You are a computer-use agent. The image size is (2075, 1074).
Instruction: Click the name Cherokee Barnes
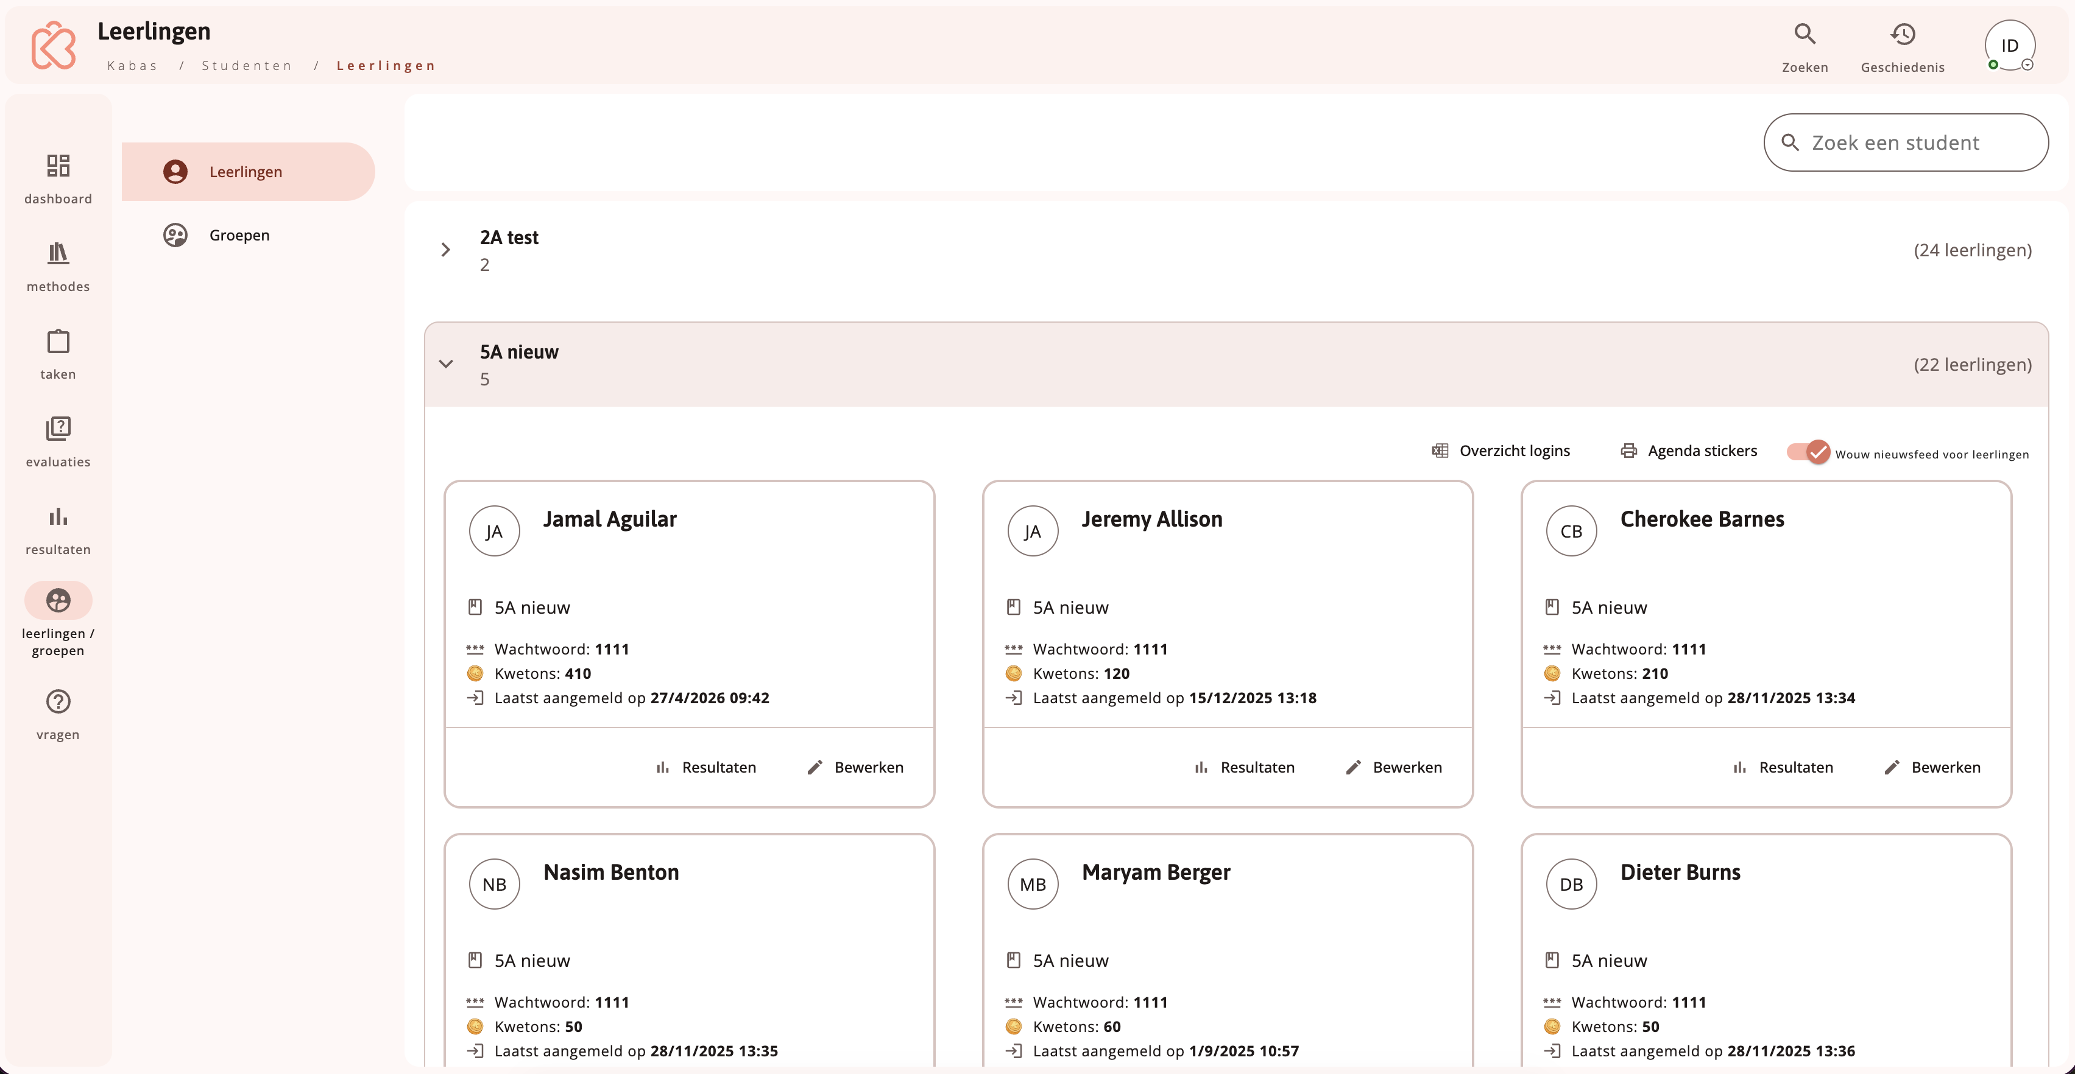tap(1702, 519)
